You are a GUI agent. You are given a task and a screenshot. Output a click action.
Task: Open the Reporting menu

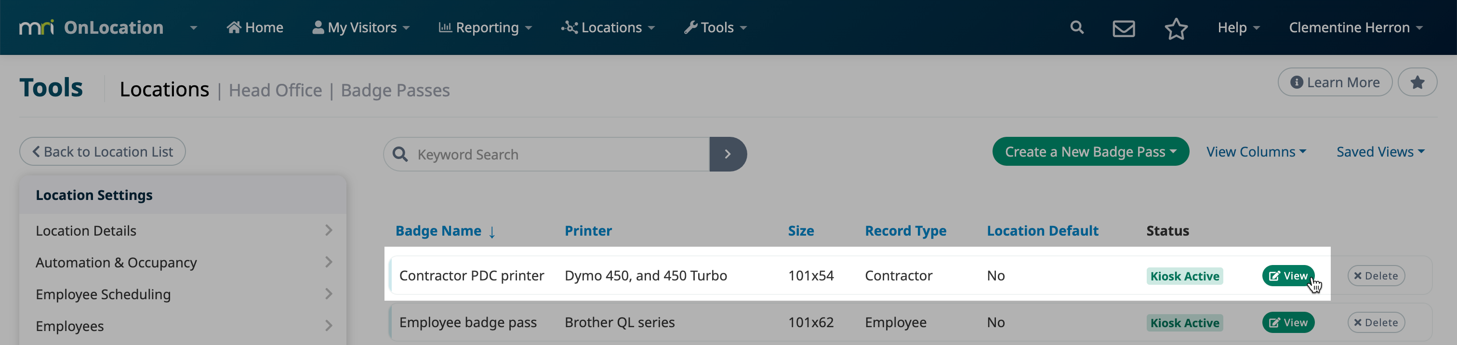coord(485,27)
